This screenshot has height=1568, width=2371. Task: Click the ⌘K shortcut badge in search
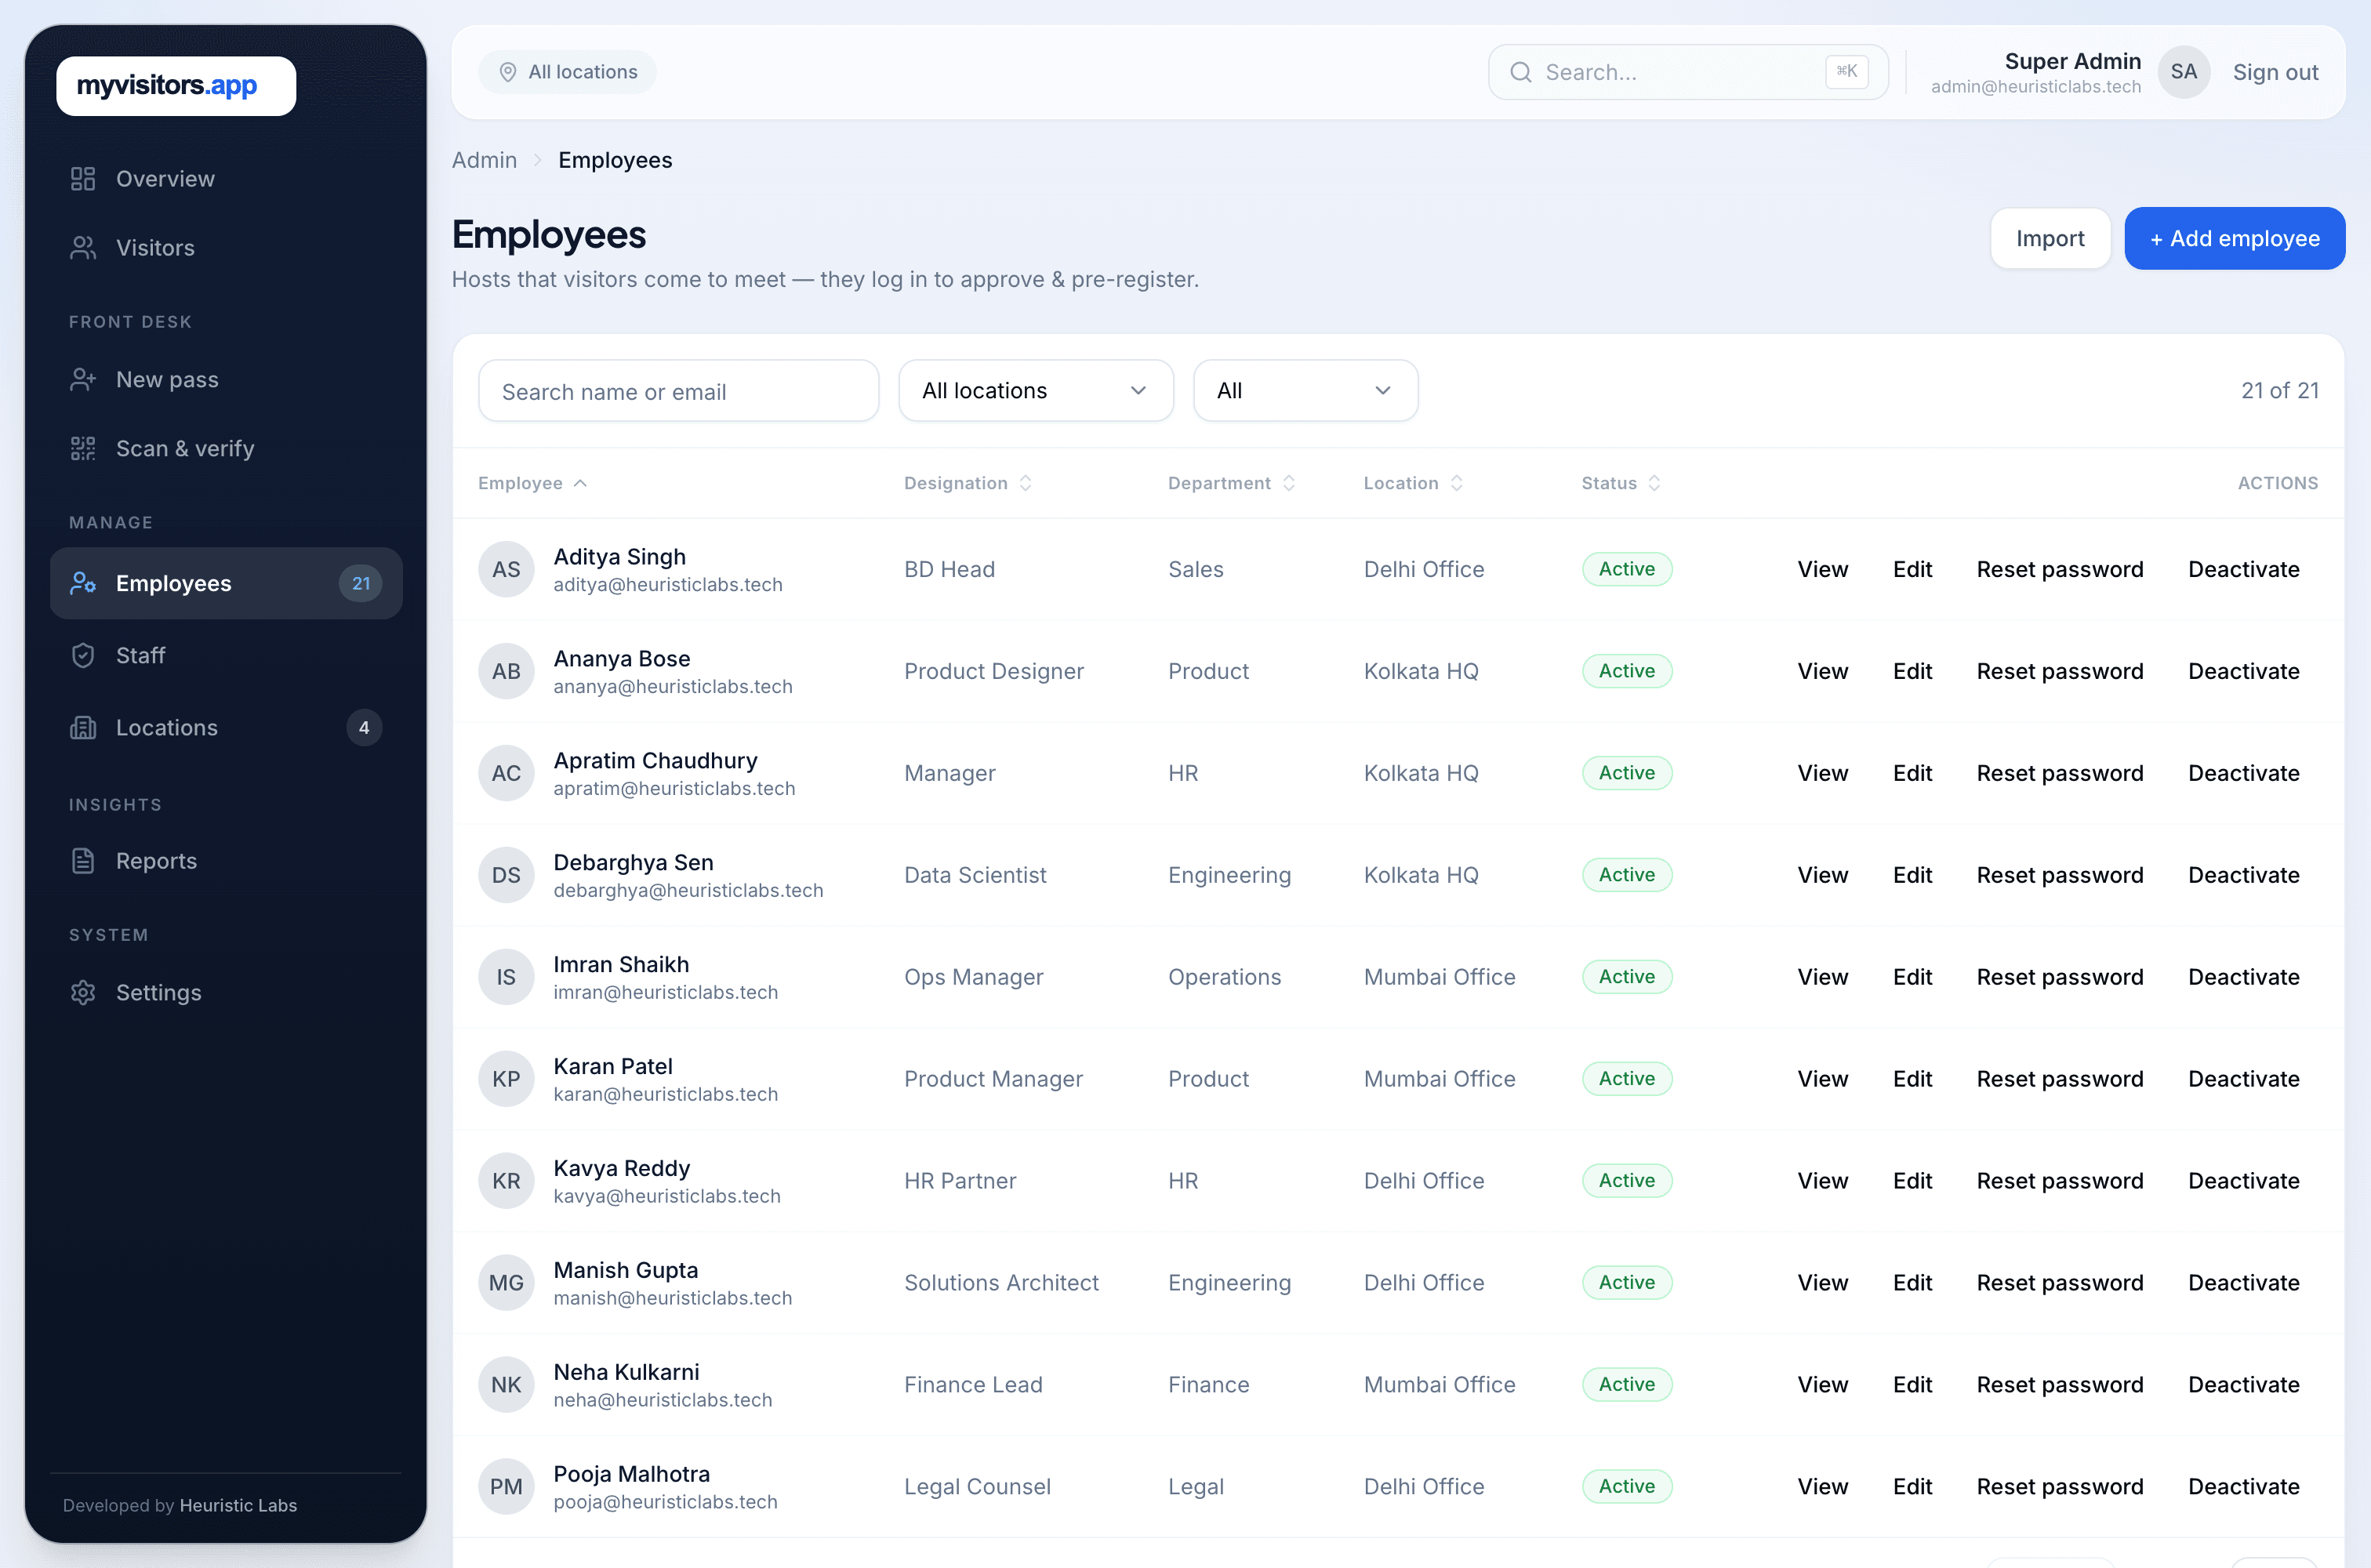1846,72
